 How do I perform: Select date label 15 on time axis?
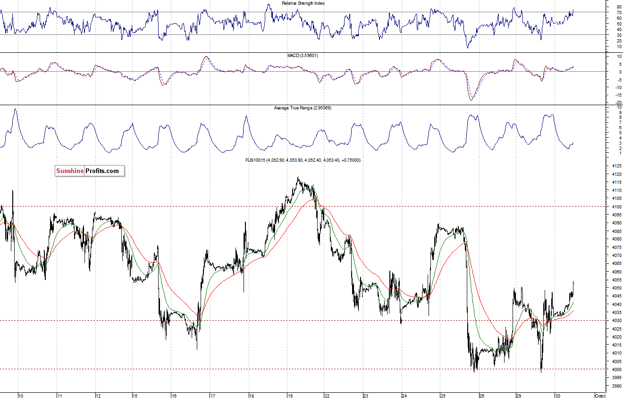pos(135,395)
